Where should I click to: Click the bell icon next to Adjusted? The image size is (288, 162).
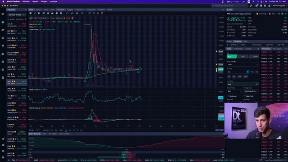coord(72,18)
